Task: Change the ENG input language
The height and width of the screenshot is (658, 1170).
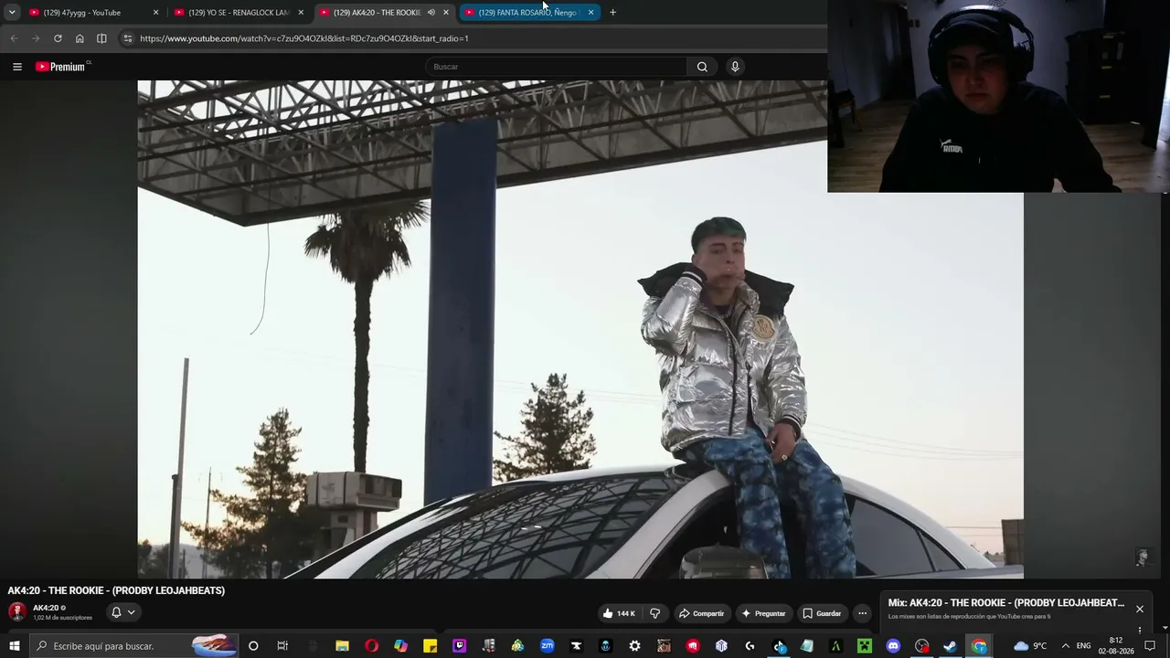Action: 1083,646
